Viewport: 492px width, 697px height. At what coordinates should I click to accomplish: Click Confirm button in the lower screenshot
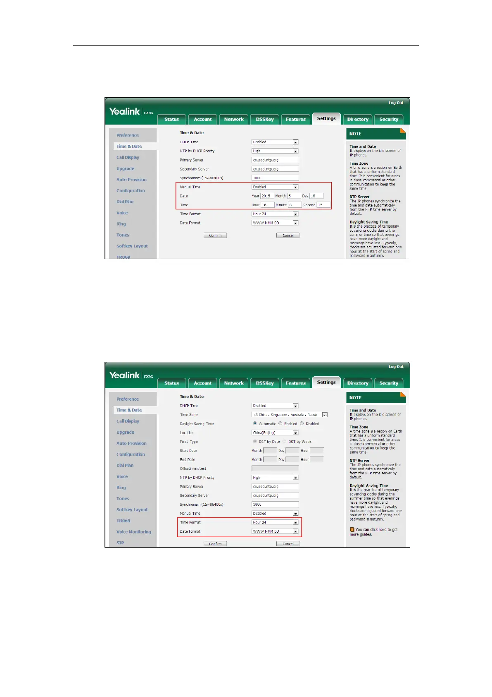click(x=215, y=544)
